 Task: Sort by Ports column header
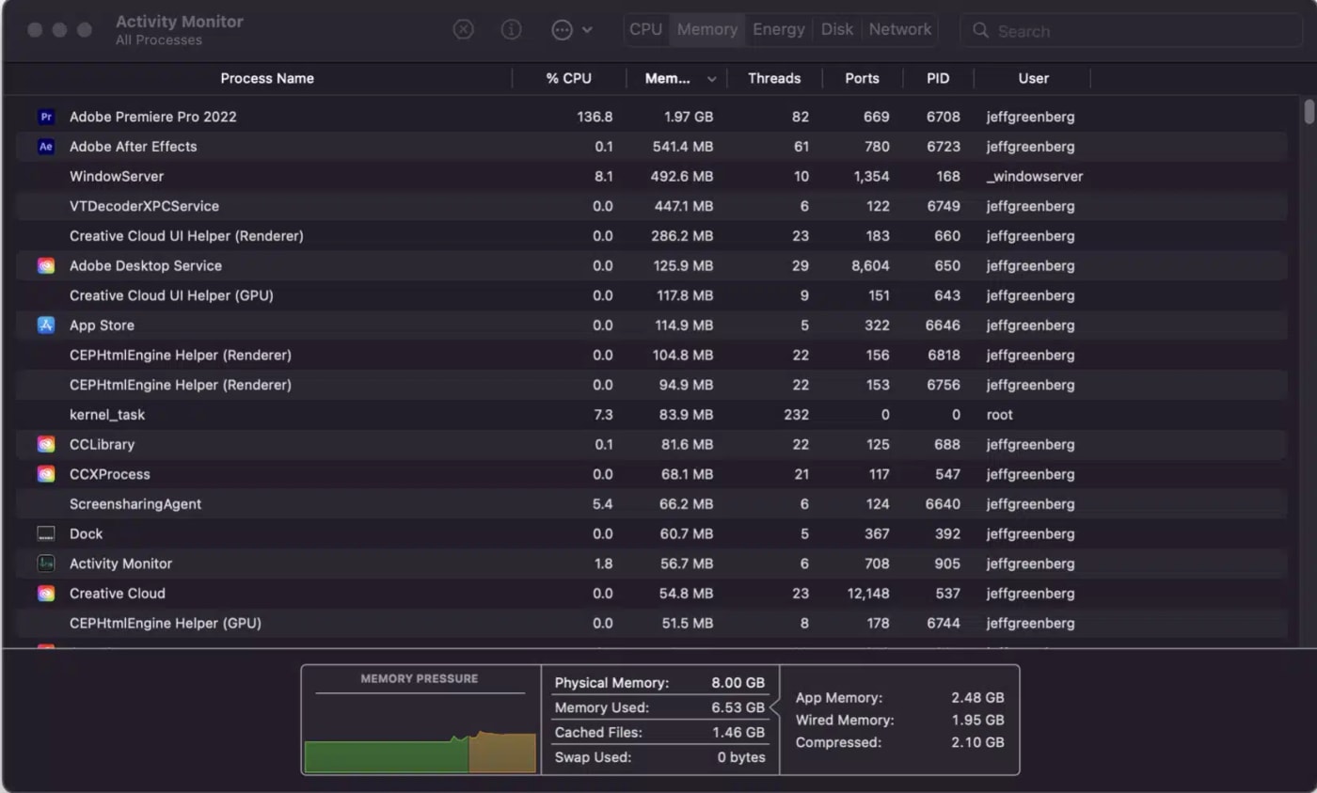[862, 78]
